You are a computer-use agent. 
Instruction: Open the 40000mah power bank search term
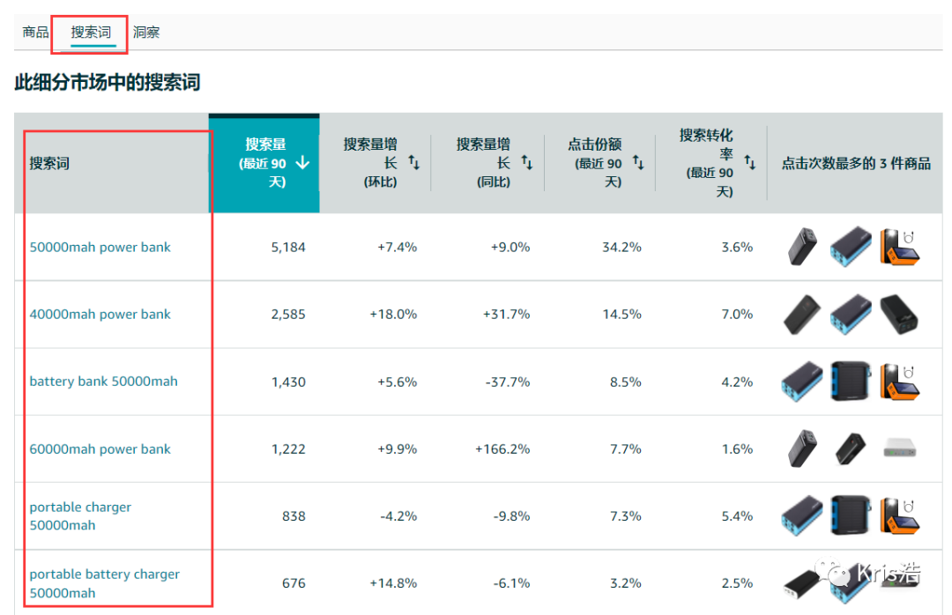tap(100, 315)
